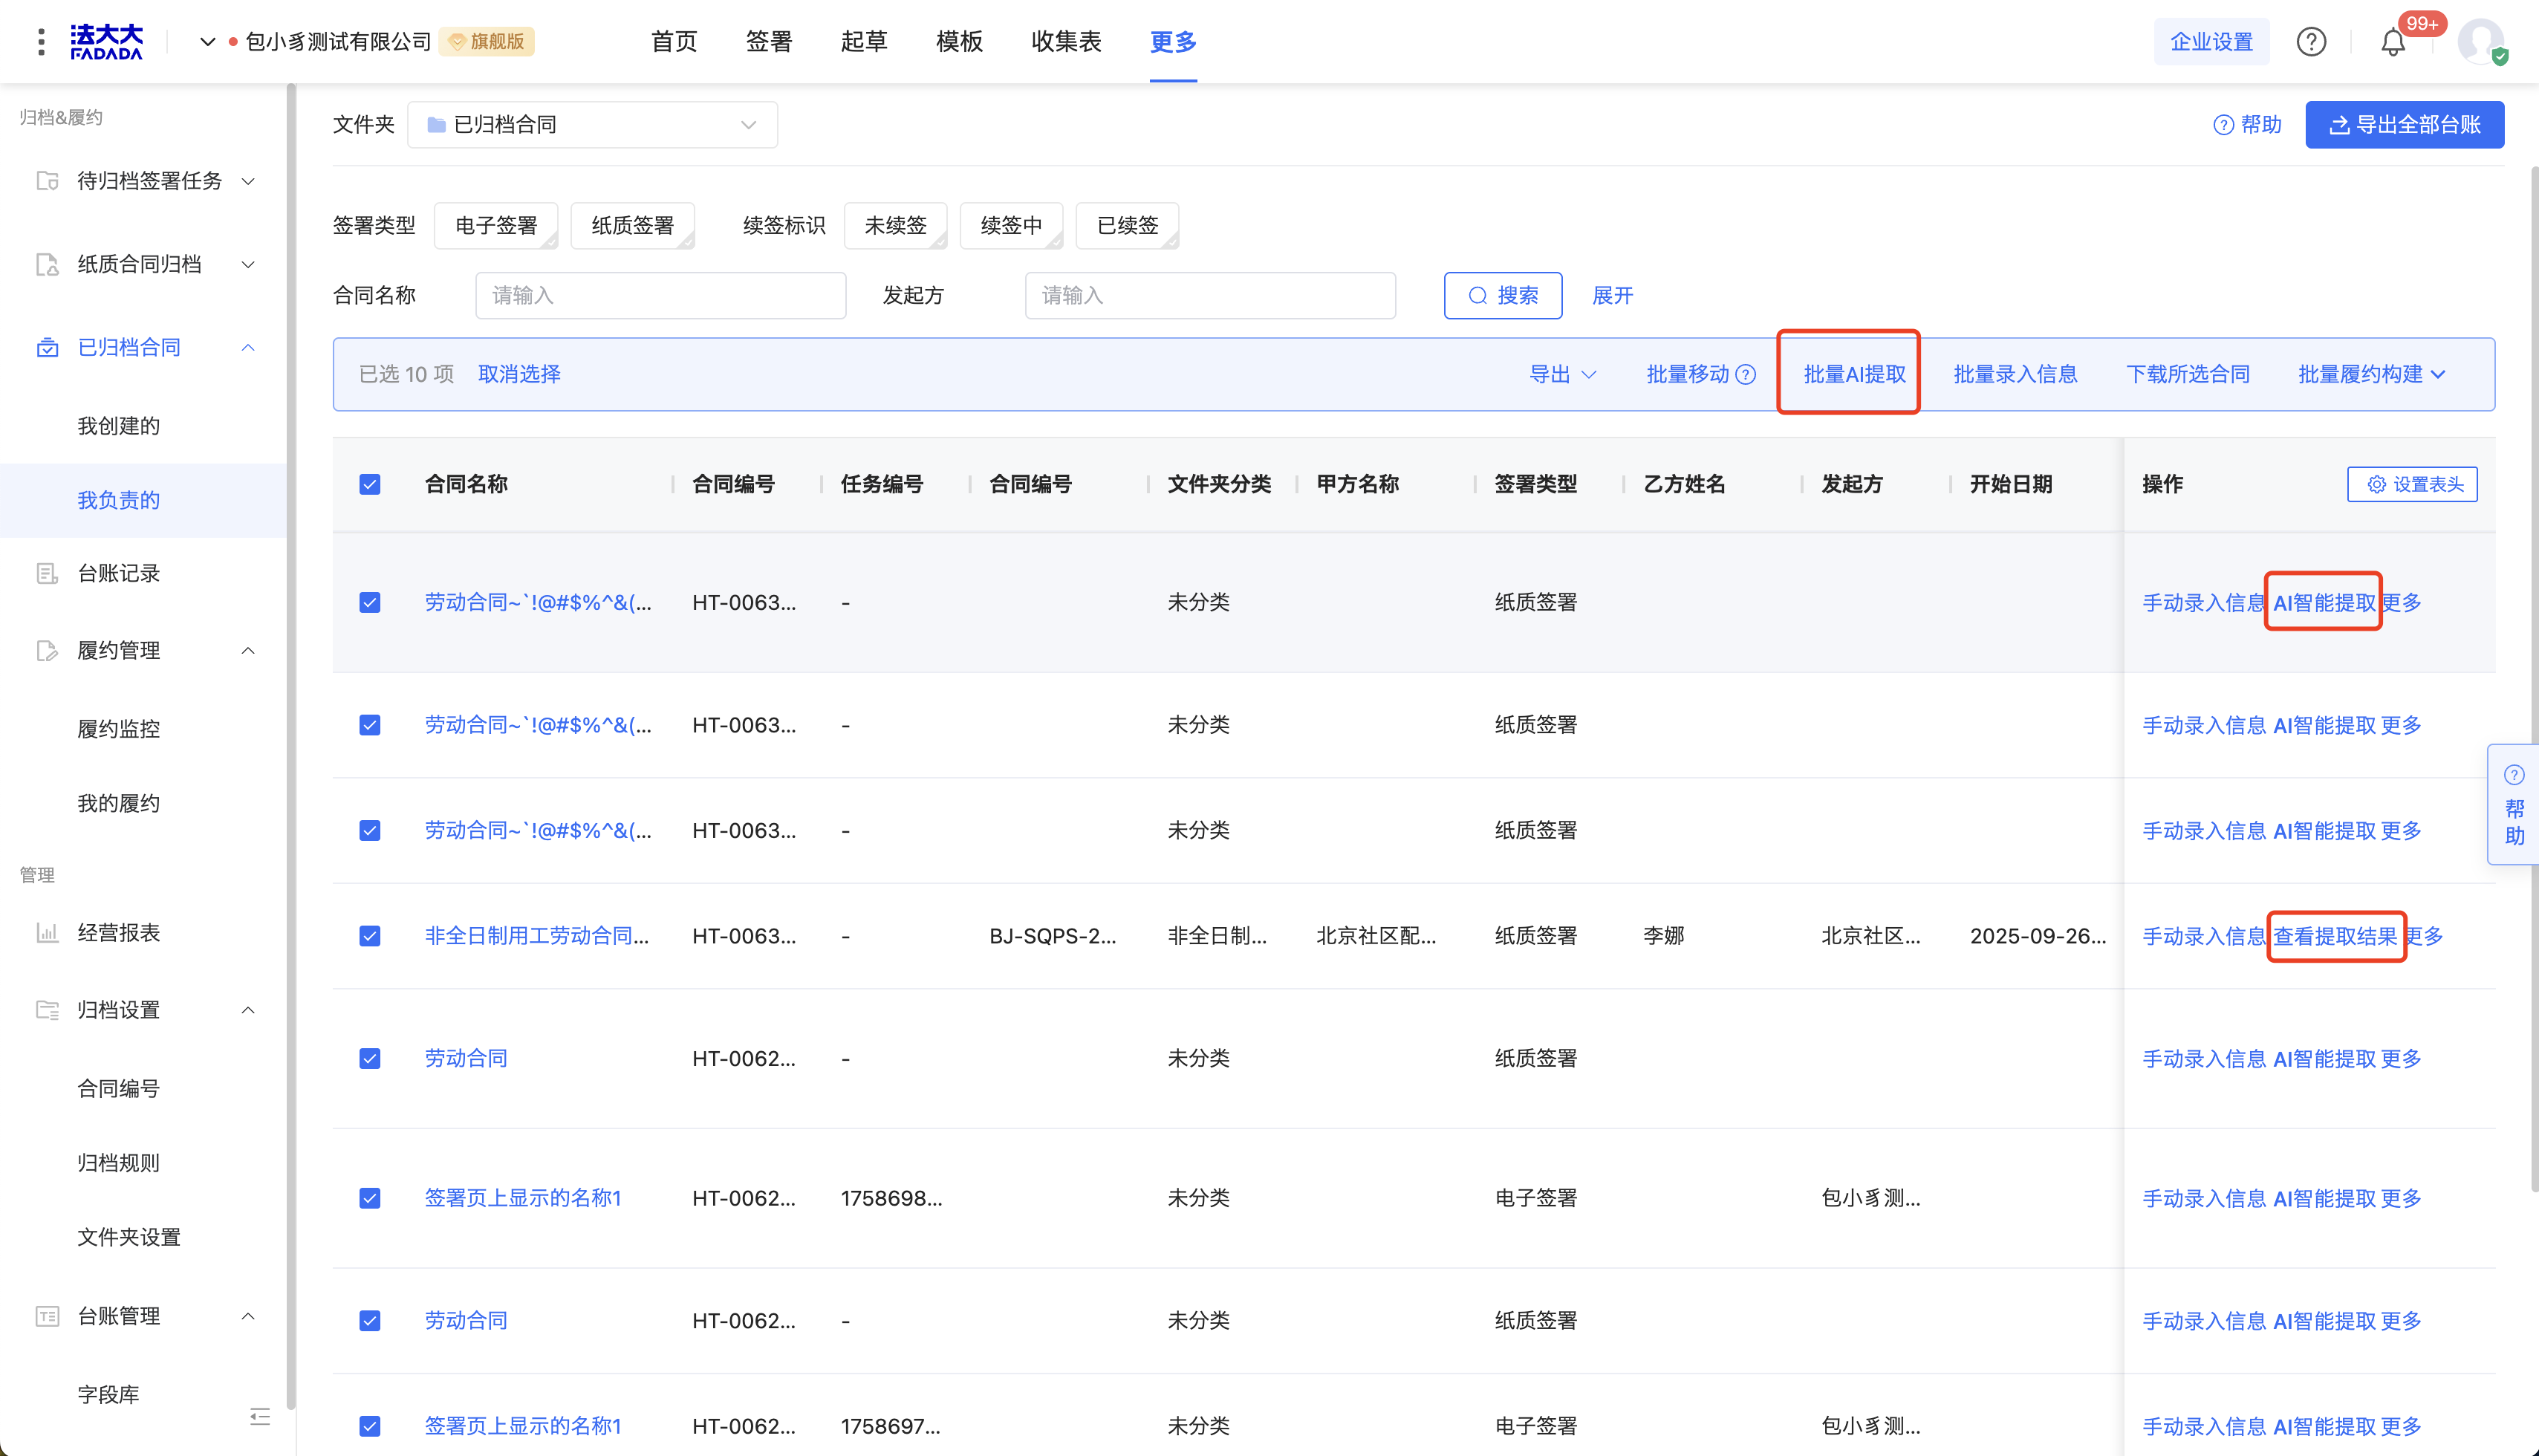The width and height of the screenshot is (2539, 1456).
Task: Open 我创建的 sidebar item
Action: [119, 426]
